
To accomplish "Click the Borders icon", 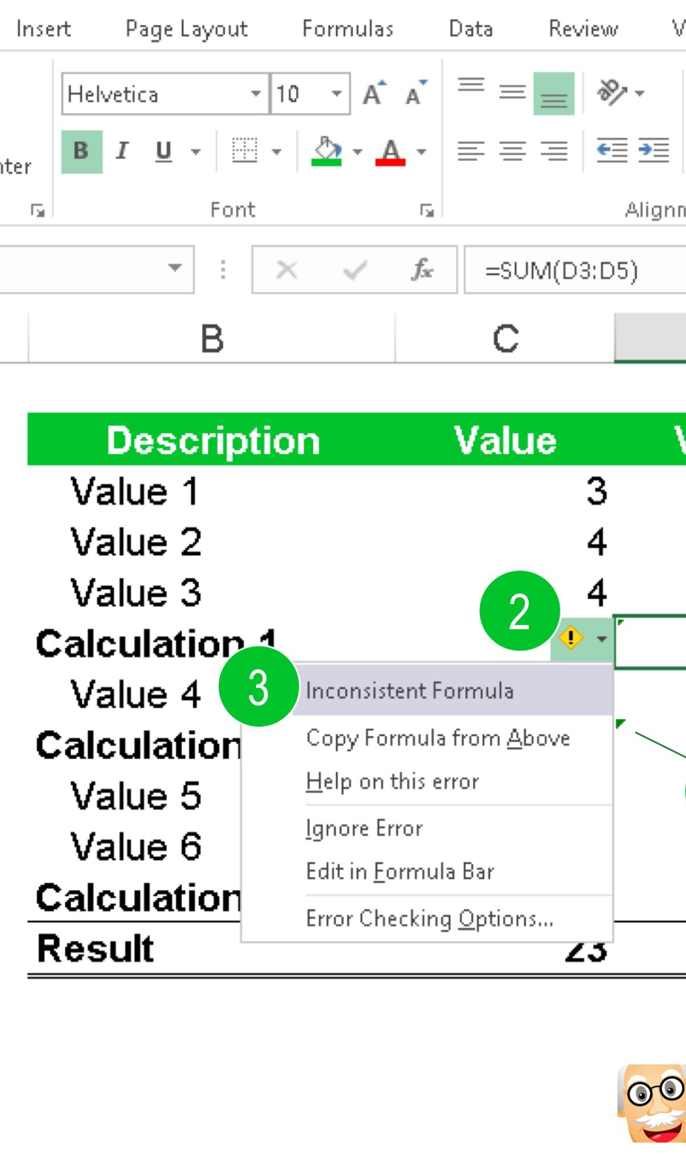I will coord(244,151).
